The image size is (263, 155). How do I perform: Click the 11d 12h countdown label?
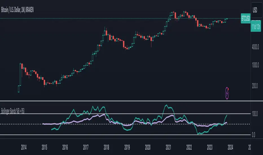pos(256,26)
